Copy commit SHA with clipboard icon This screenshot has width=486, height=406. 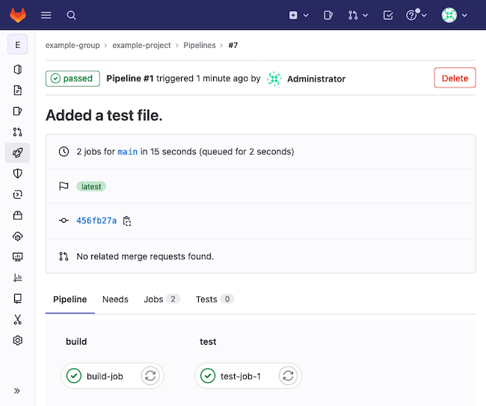127,221
